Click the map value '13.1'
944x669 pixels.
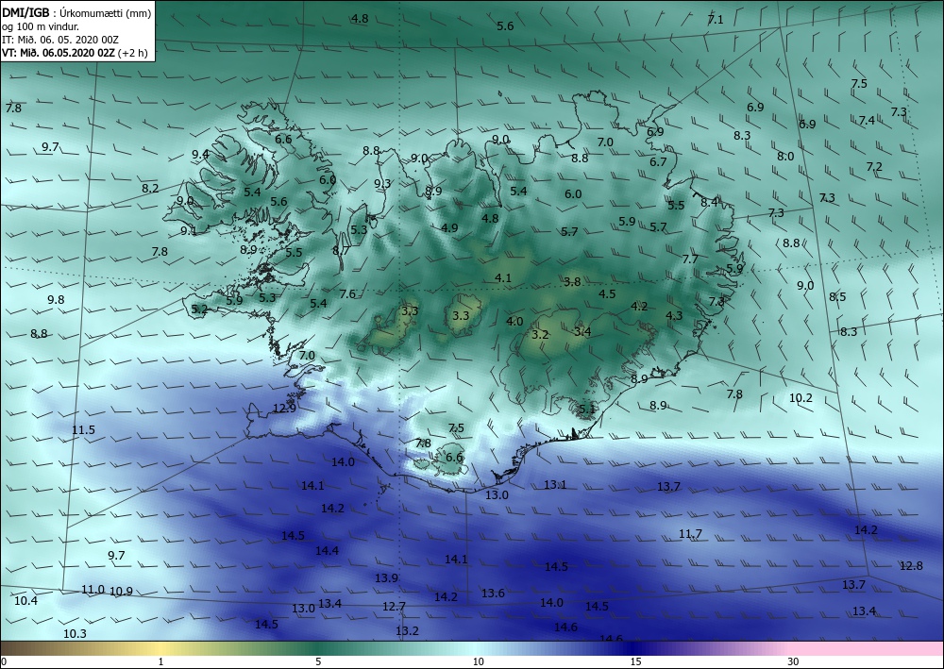[x=555, y=484]
